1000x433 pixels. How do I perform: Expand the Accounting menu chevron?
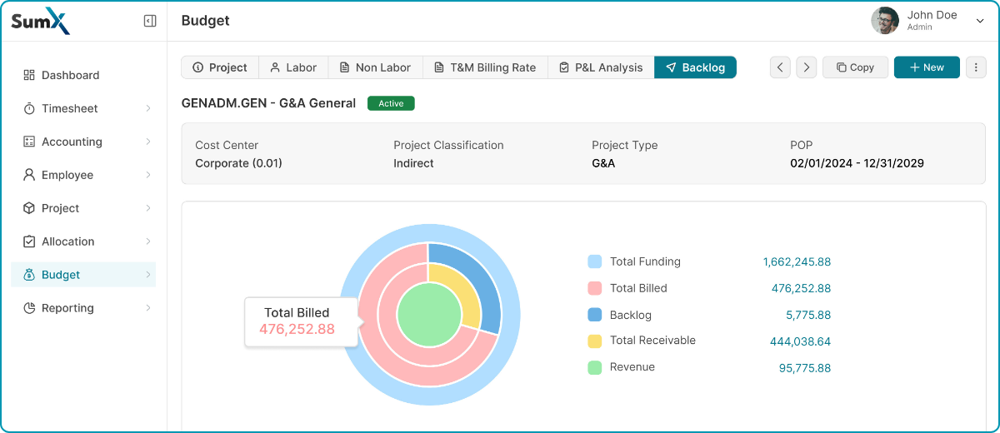pyautogui.click(x=148, y=142)
